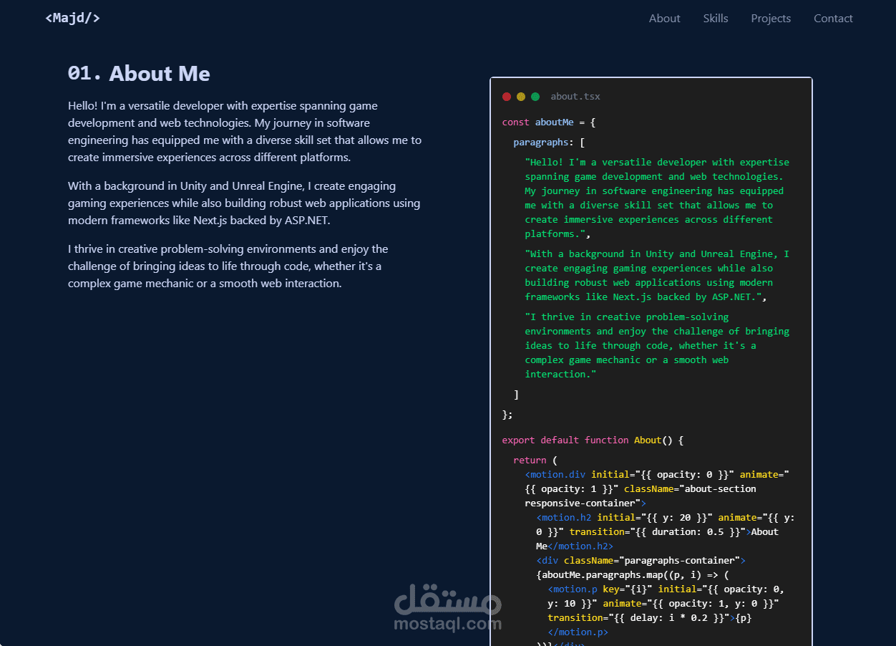896x646 pixels.
Task: Click the paragraph starting 'Hello! I'm a versatile'
Action: 245,132
